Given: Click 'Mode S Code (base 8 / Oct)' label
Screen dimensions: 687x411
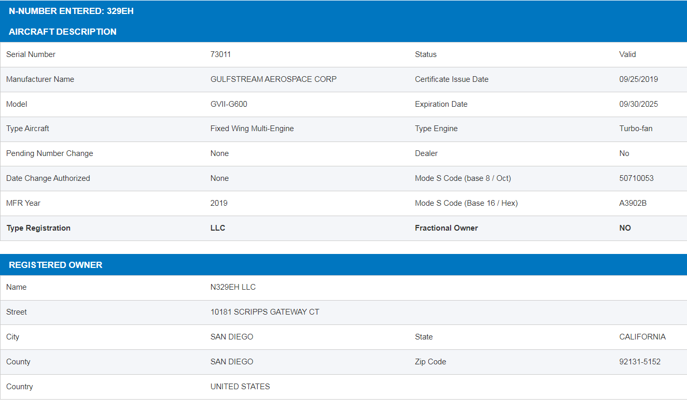Looking at the screenshot, I should [463, 178].
